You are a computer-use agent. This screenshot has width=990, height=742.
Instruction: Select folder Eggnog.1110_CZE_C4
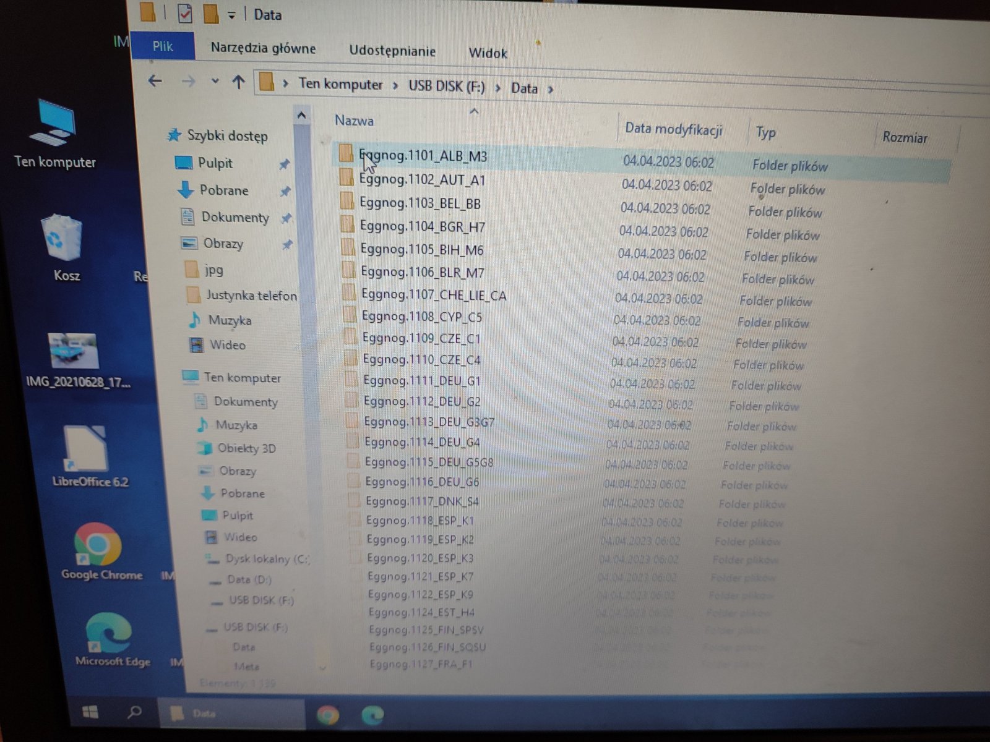(x=421, y=359)
